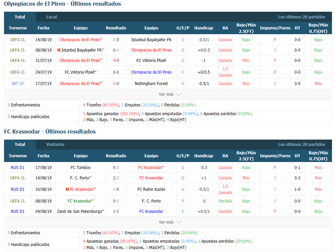The width and height of the screenshot is (335, 252).
Task: Open UEFA CL link in 14/08/19 Olympiacos row
Action: click(18, 40)
